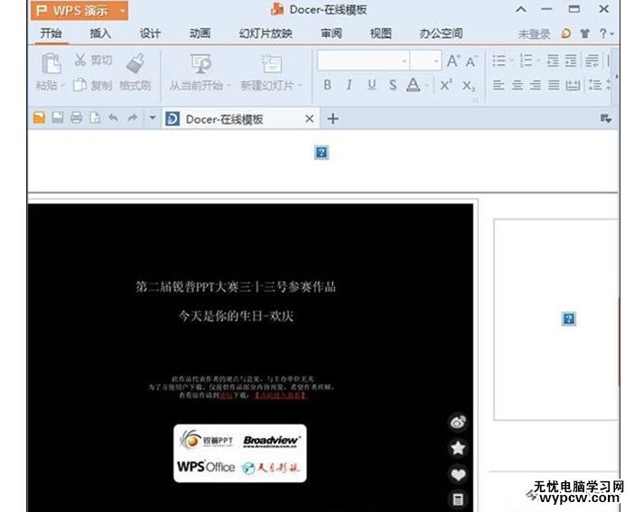Viewport: 634px width, 512px height.
Task: Apply the font color A button
Action: [x=413, y=85]
